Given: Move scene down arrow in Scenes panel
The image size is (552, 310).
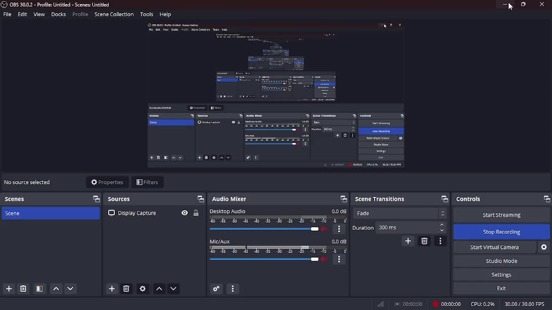Looking at the screenshot, I should 70,289.
